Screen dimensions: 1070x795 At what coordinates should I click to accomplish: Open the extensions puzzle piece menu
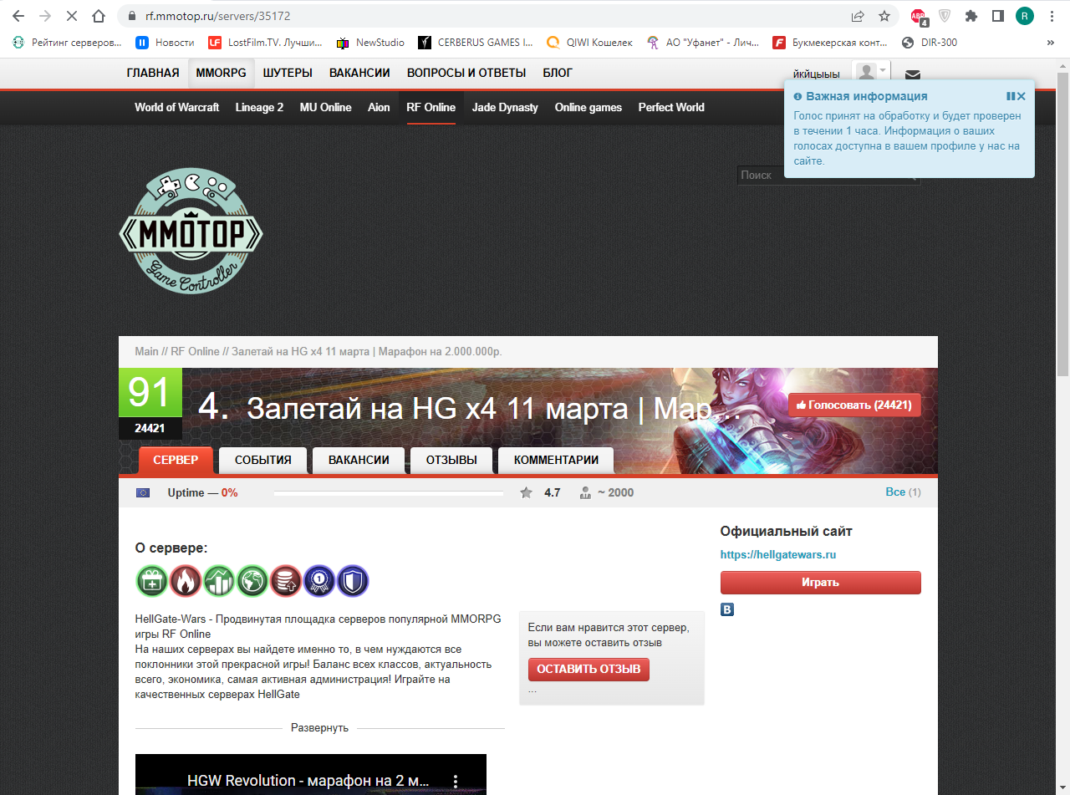(x=971, y=16)
